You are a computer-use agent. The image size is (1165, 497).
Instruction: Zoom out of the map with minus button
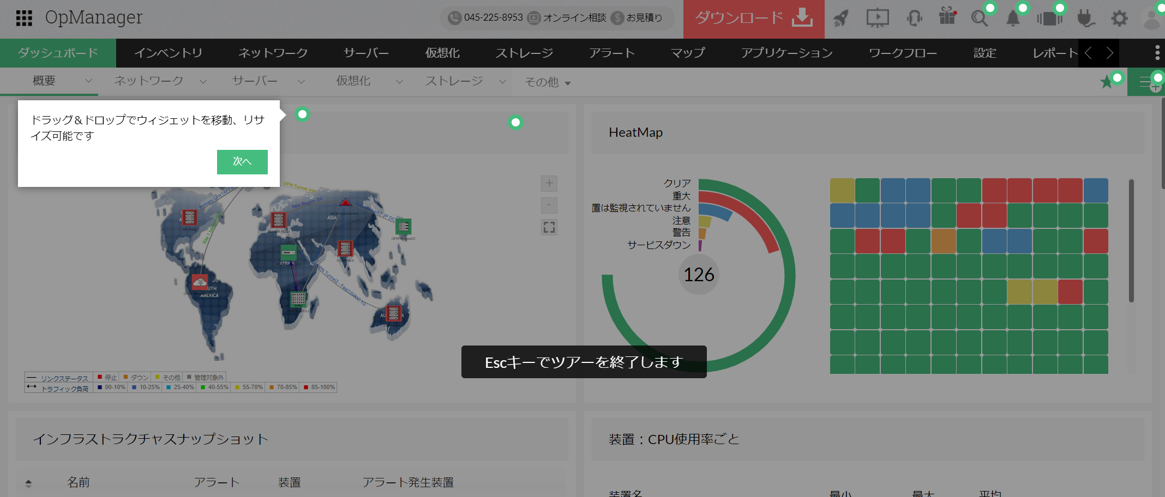549,205
